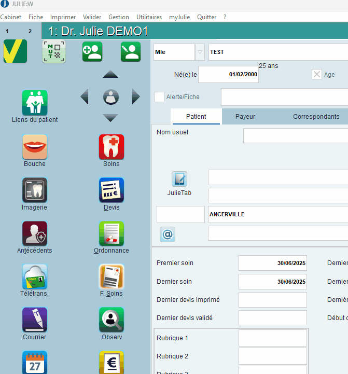Open the Bouche module

click(x=35, y=151)
